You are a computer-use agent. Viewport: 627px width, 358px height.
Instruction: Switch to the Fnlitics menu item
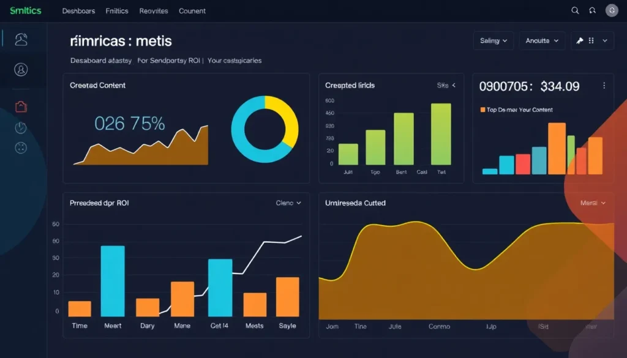116,10
